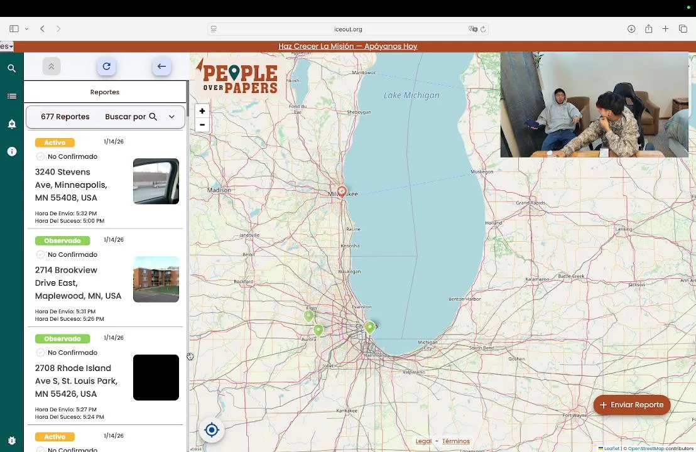Open the page settings icon in address bar

tap(214, 30)
